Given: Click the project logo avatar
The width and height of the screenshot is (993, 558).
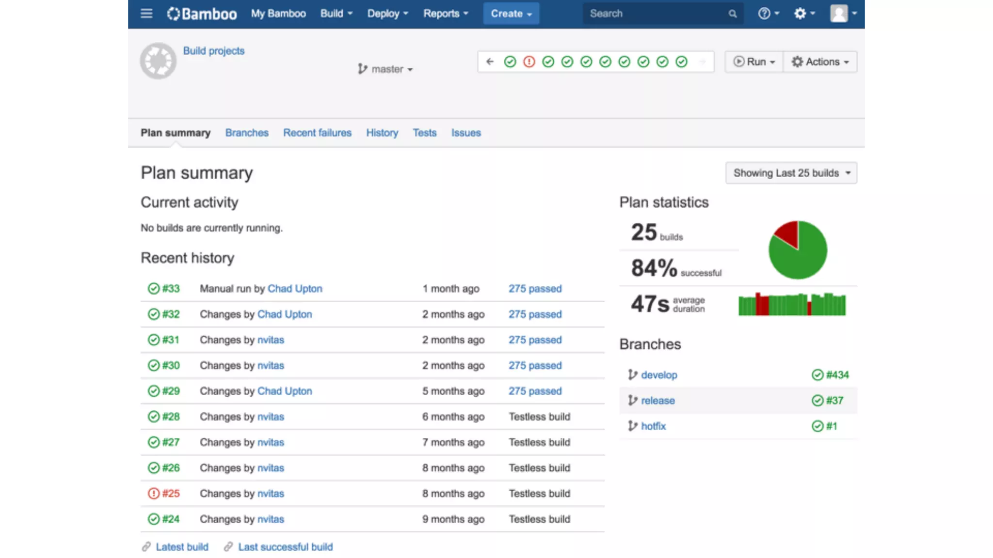Looking at the screenshot, I should tap(158, 61).
